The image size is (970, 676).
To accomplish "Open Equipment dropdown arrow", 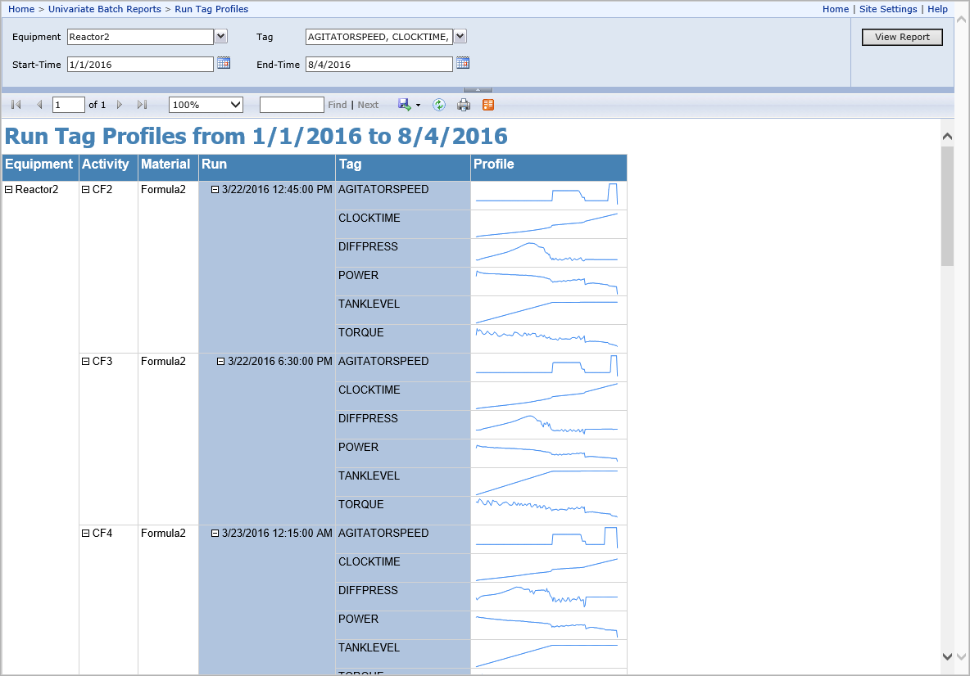I will coord(221,37).
